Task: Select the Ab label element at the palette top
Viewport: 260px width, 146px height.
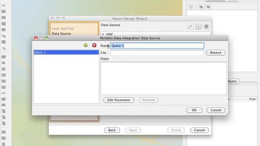Action: pyautogui.click(x=4, y=5)
